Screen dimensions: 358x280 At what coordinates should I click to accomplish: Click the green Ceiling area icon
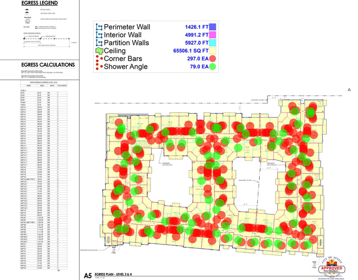click(99, 51)
